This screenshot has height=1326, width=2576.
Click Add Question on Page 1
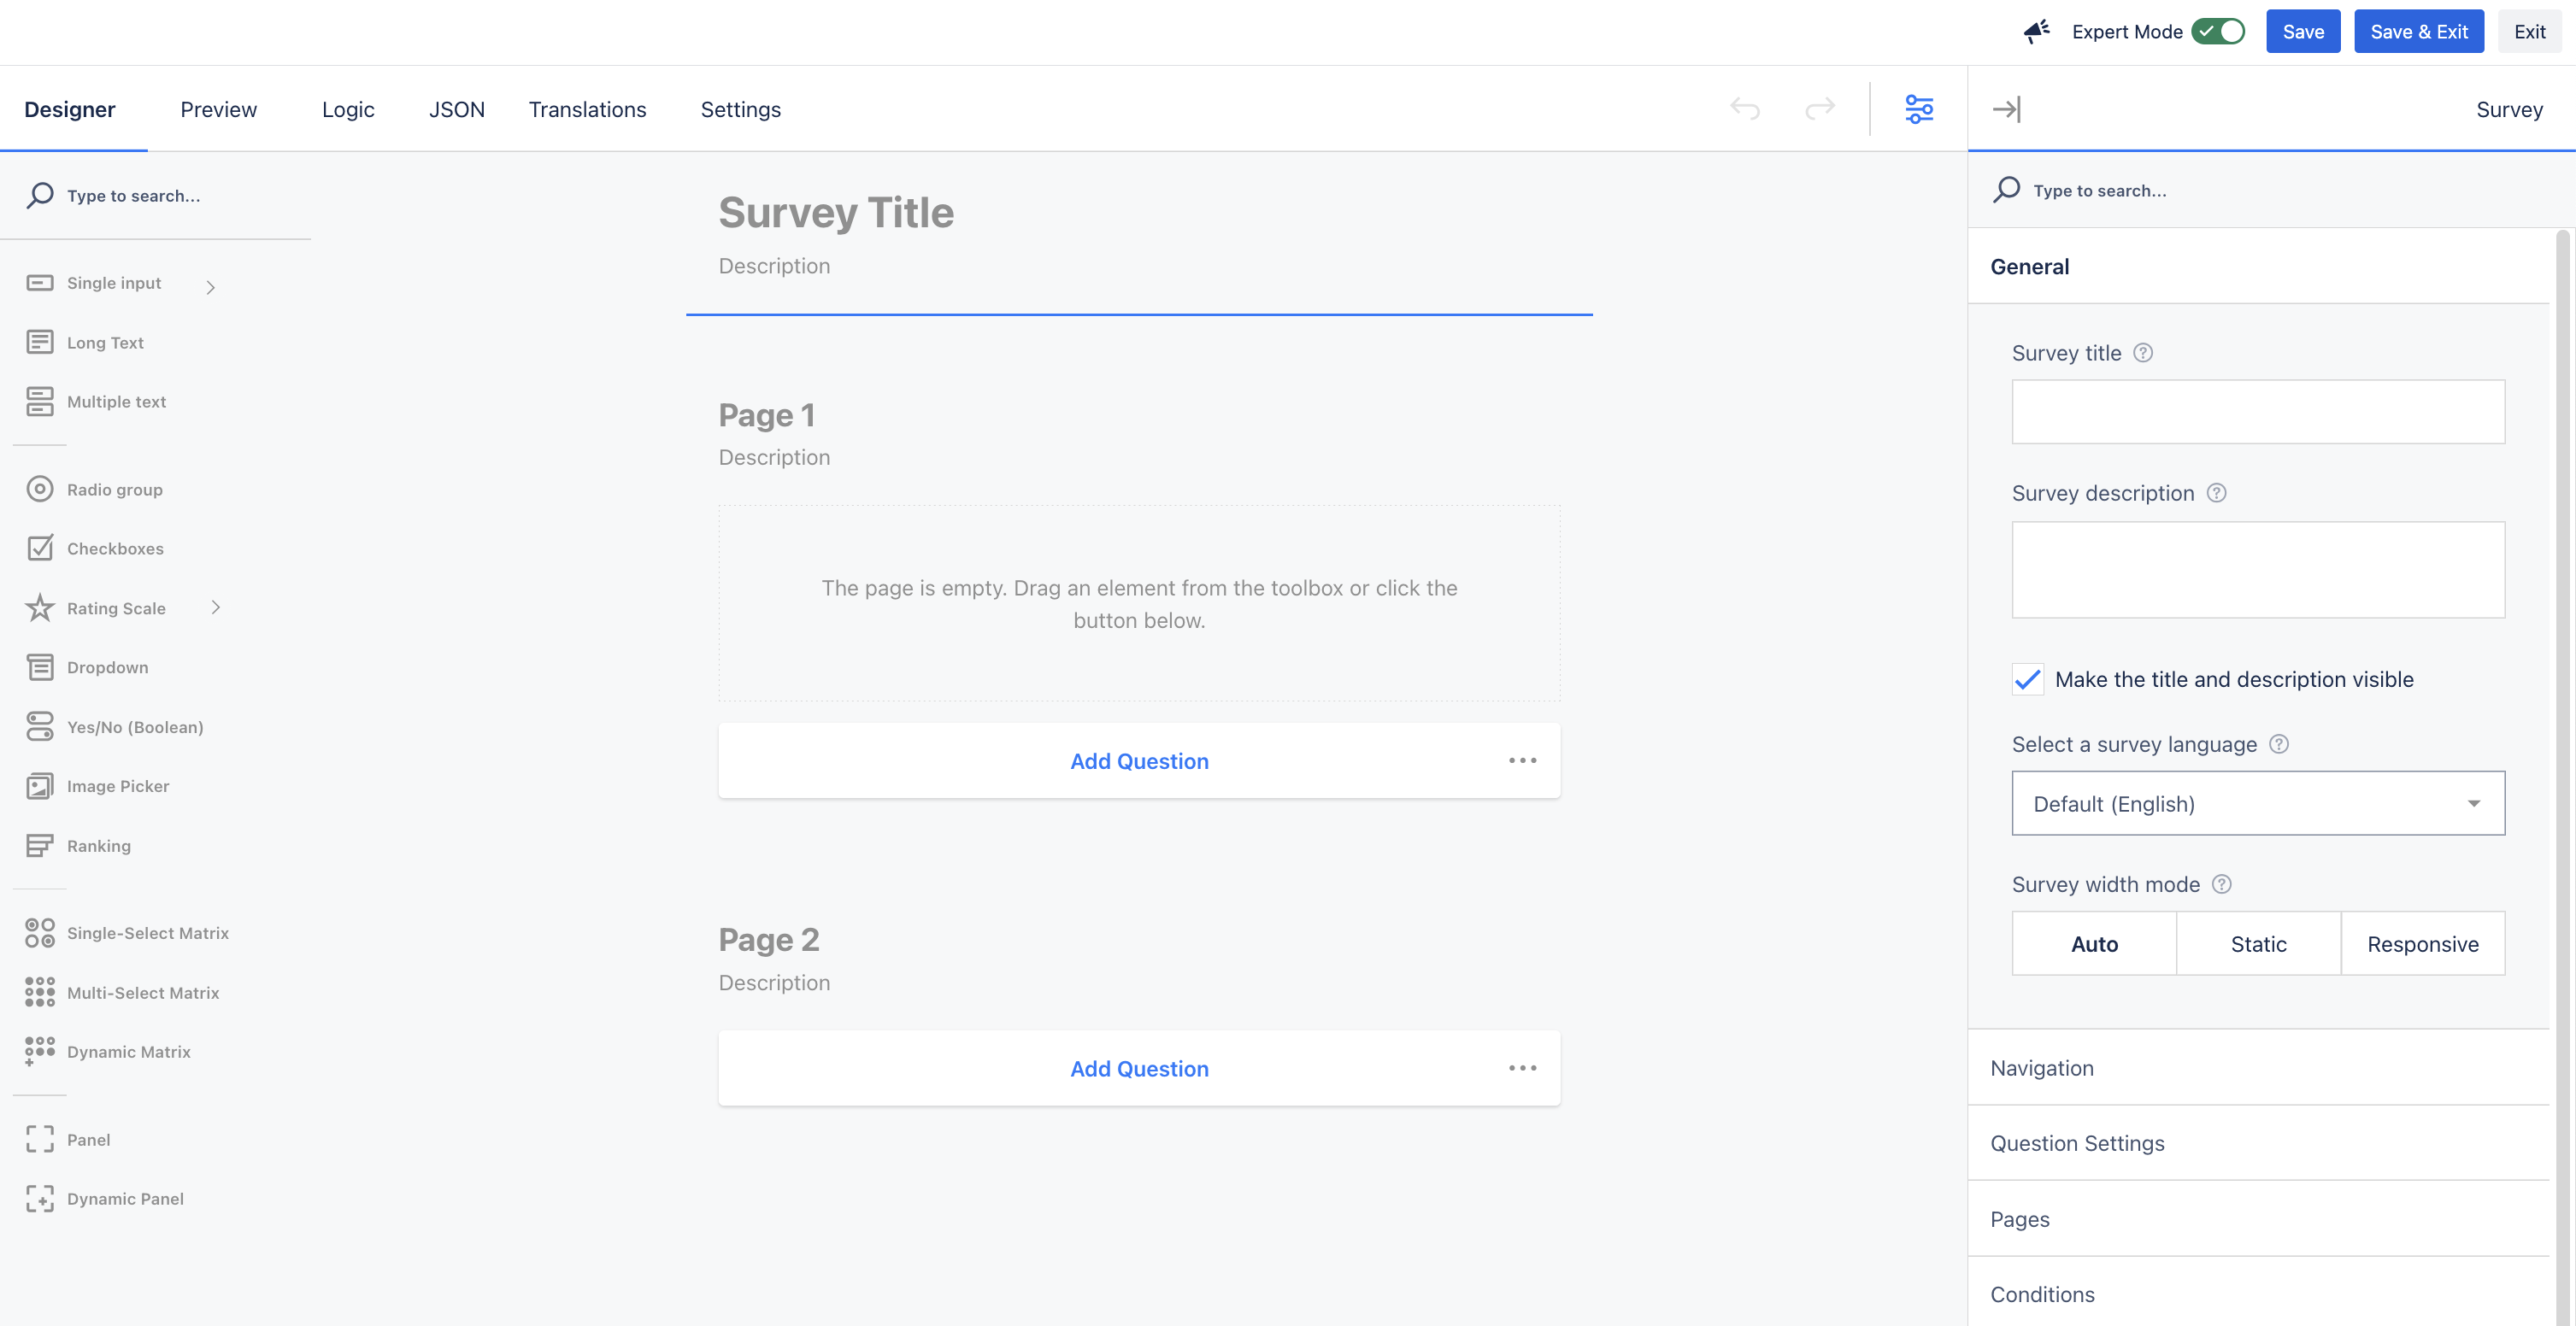click(1139, 761)
